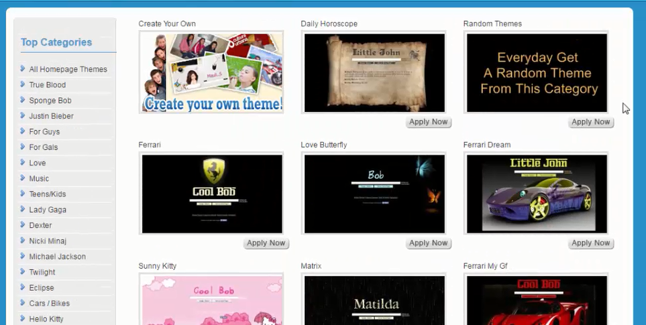The image size is (646, 325).
Task: Apply the Random Themes option
Action: pyautogui.click(x=591, y=122)
